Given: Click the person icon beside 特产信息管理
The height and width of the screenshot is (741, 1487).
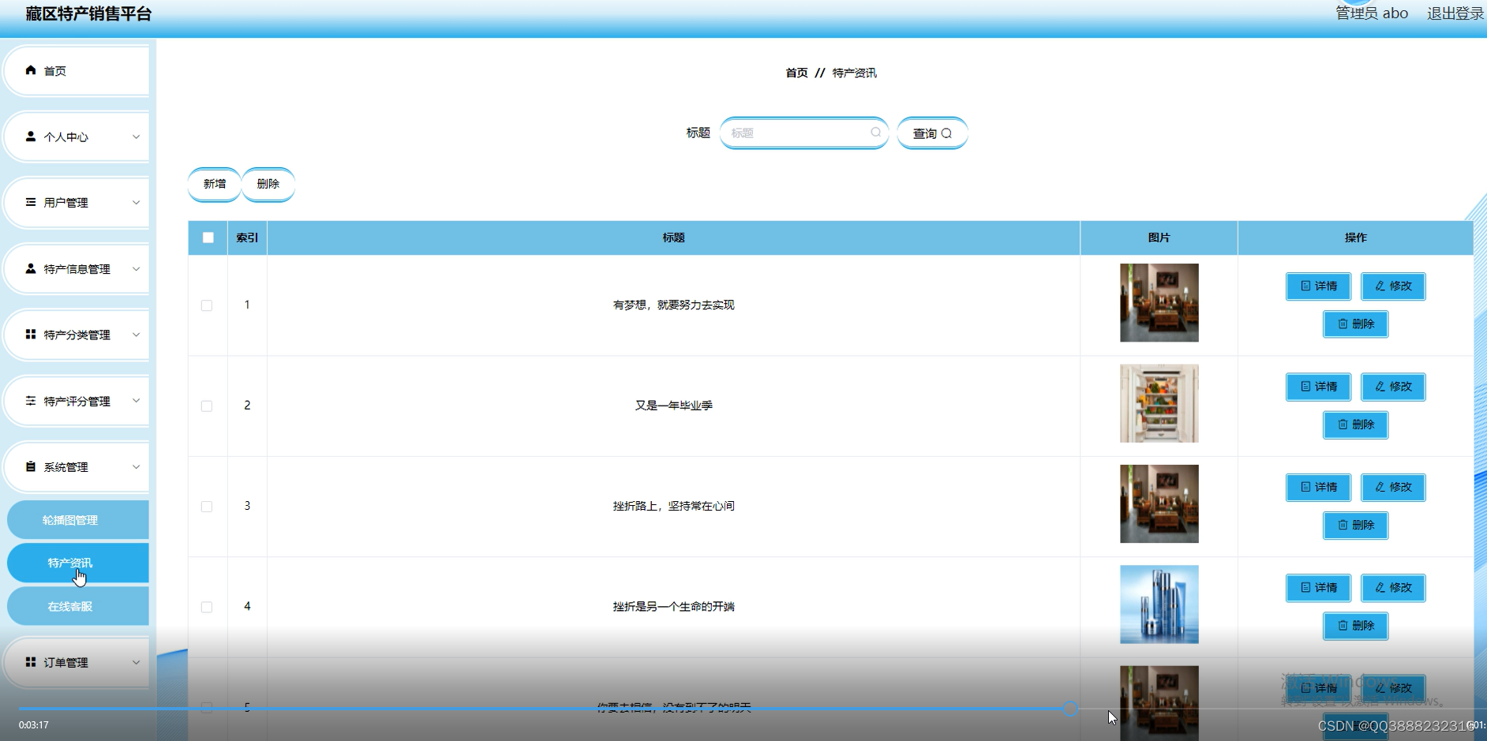Looking at the screenshot, I should 31,268.
